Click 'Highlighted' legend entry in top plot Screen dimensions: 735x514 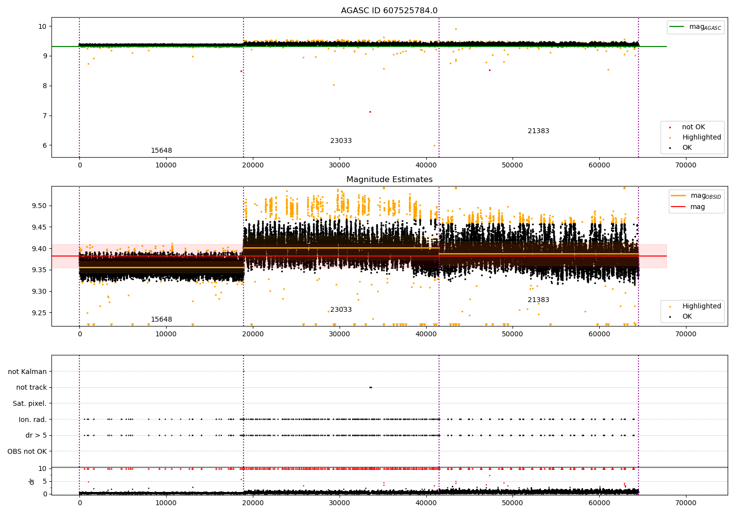(x=696, y=138)
